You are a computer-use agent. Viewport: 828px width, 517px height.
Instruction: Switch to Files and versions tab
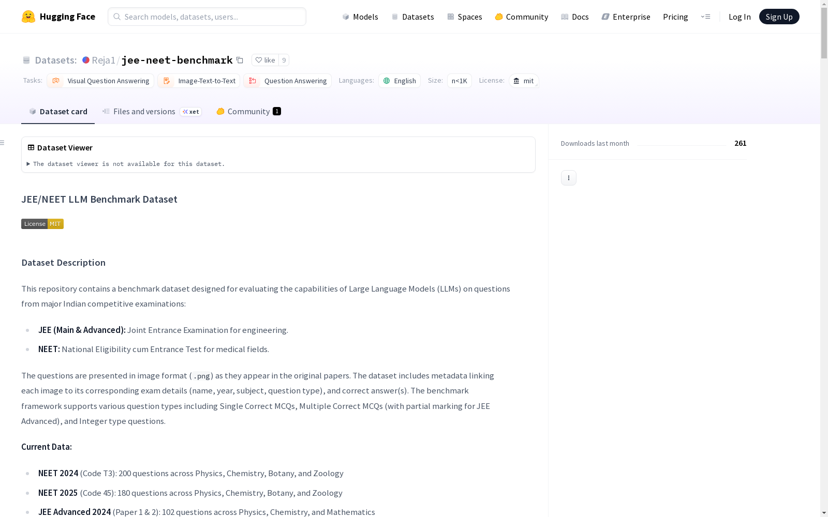tap(152, 111)
